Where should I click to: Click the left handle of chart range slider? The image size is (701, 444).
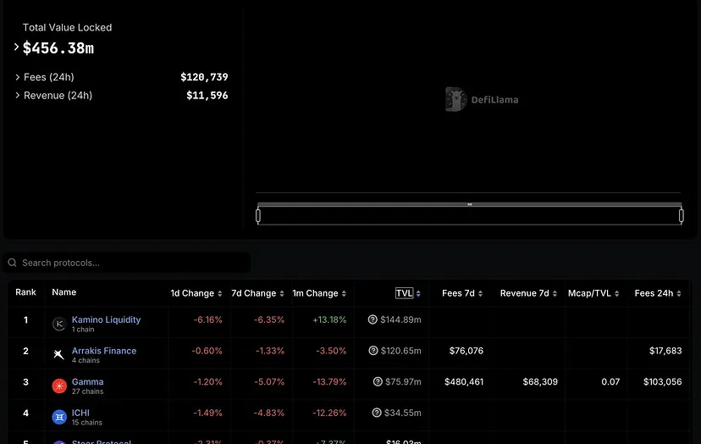point(258,216)
